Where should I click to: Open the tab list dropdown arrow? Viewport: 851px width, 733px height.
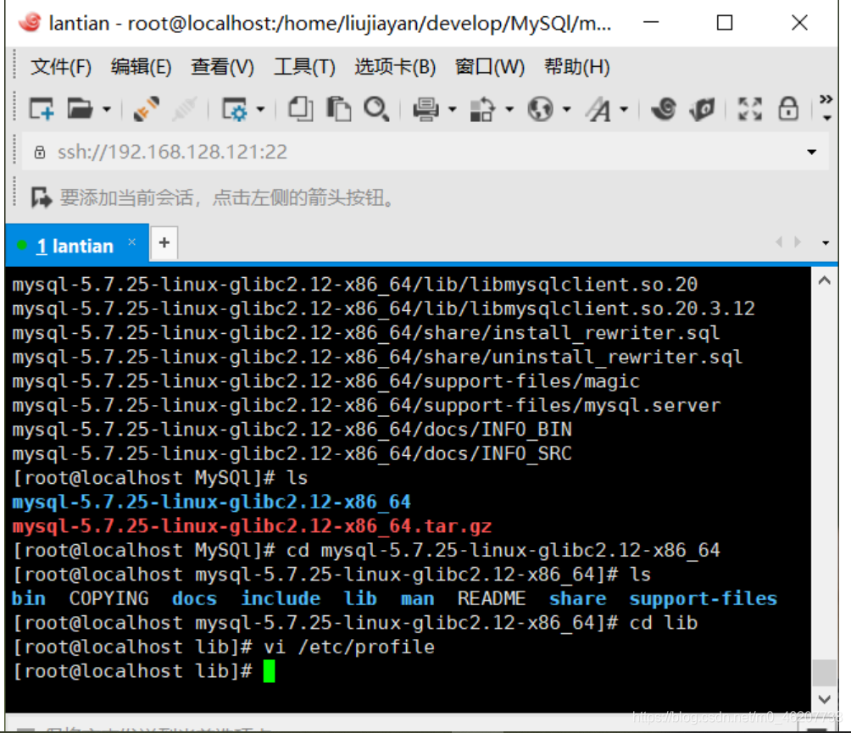click(826, 243)
